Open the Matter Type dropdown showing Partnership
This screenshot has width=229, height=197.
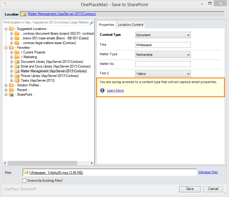(163, 55)
